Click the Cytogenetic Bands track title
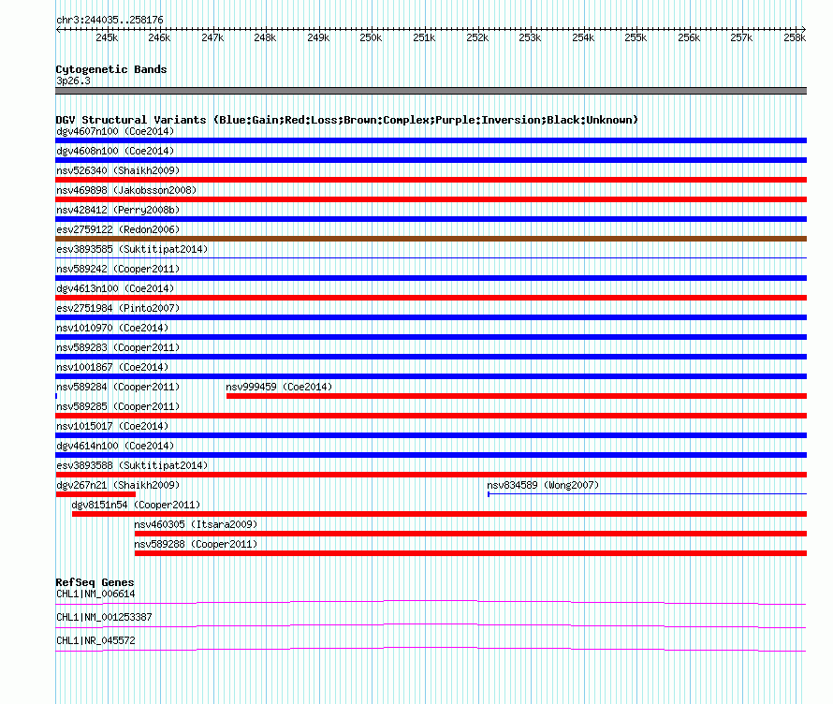Image resolution: width=833 pixels, height=704 pixels. (111, 69)
